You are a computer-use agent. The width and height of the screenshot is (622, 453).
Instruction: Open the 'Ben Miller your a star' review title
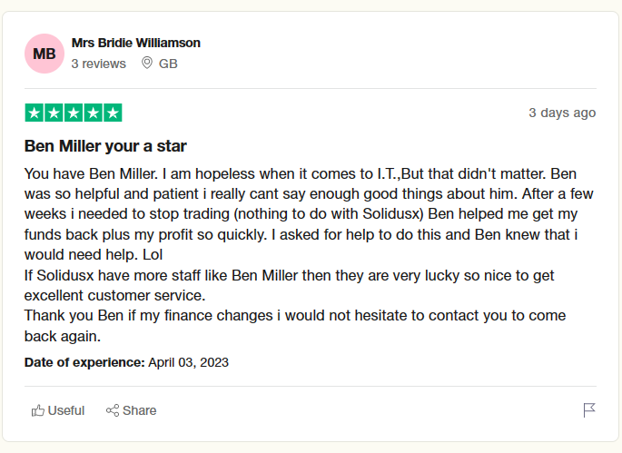105,146
